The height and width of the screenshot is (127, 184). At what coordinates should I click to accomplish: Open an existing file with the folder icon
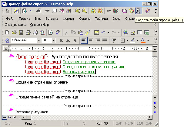point(14,32)
